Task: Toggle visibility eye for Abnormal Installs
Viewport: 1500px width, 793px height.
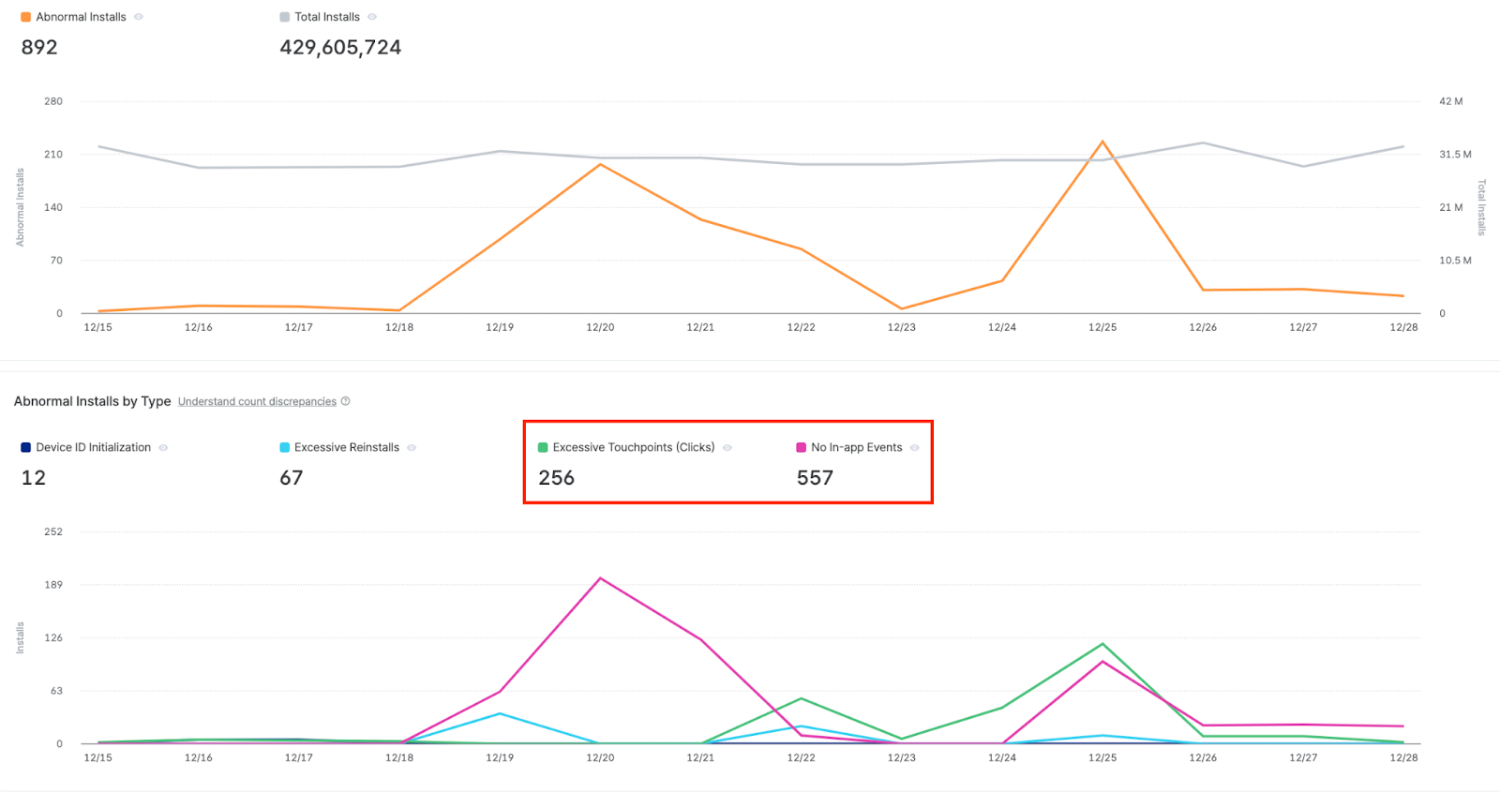Action: (x=139, y=17)
